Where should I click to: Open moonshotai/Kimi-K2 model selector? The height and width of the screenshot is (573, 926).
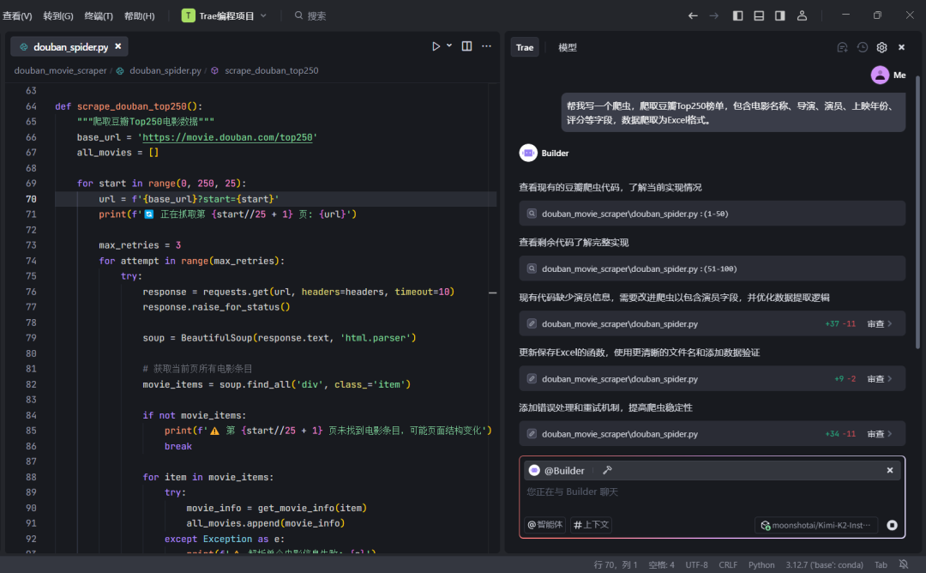[815, 525]
